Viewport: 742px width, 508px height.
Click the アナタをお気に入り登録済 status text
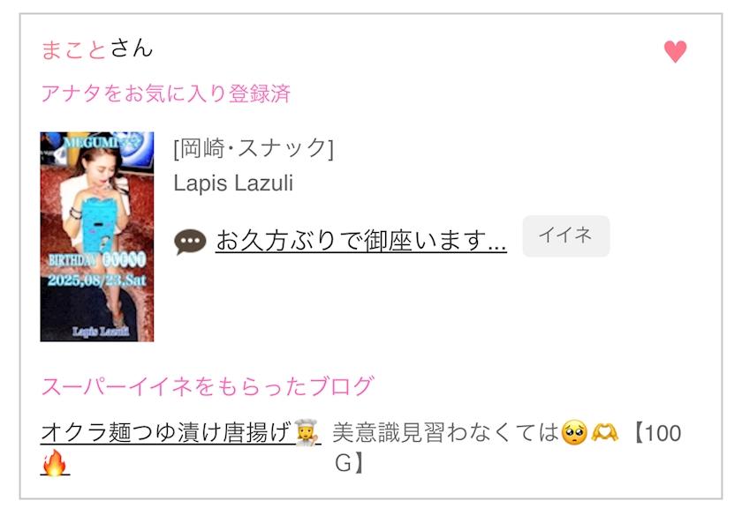(166, 93)
